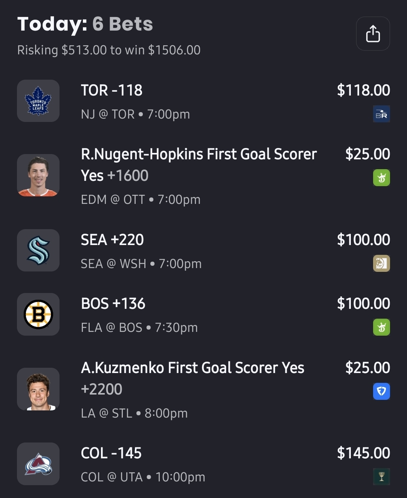The image size is (407, 498).
Task: View the COL -145 bet
Action: (x=111, y=453)
